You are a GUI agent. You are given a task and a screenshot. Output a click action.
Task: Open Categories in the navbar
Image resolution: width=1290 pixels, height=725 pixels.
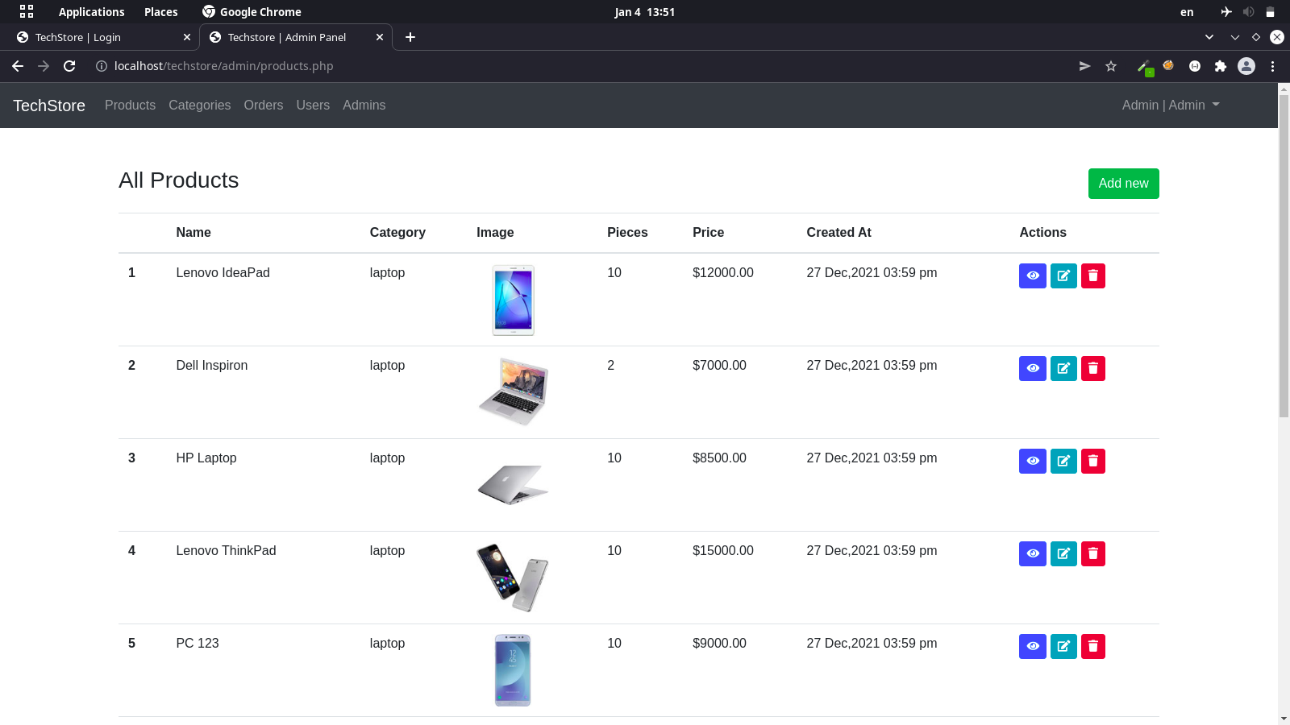click(199, 106)
